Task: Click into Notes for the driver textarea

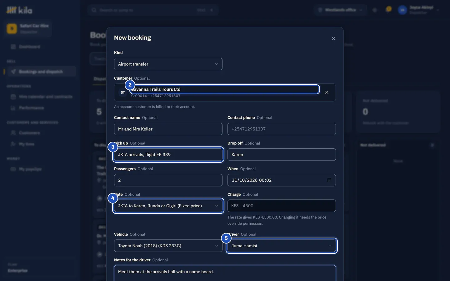Action: [x=225, y=273]
